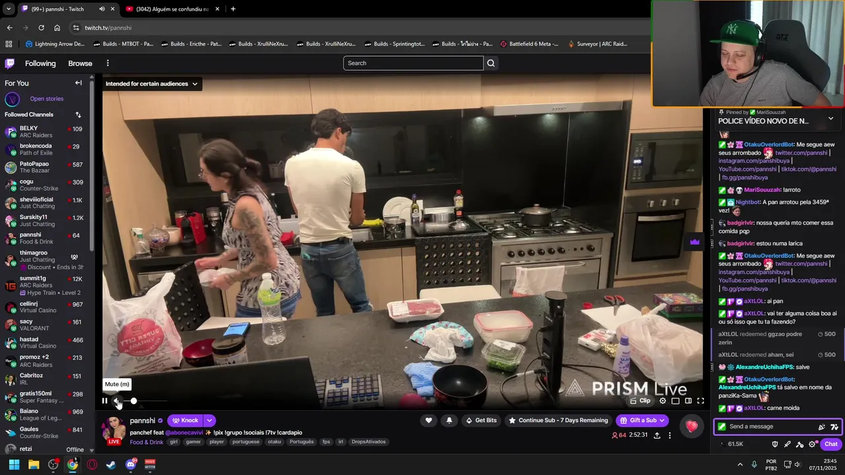Viewport: 845px width, 475px height.
Task: Pause the stream with the pause button
Action: (x=104, y=400)
